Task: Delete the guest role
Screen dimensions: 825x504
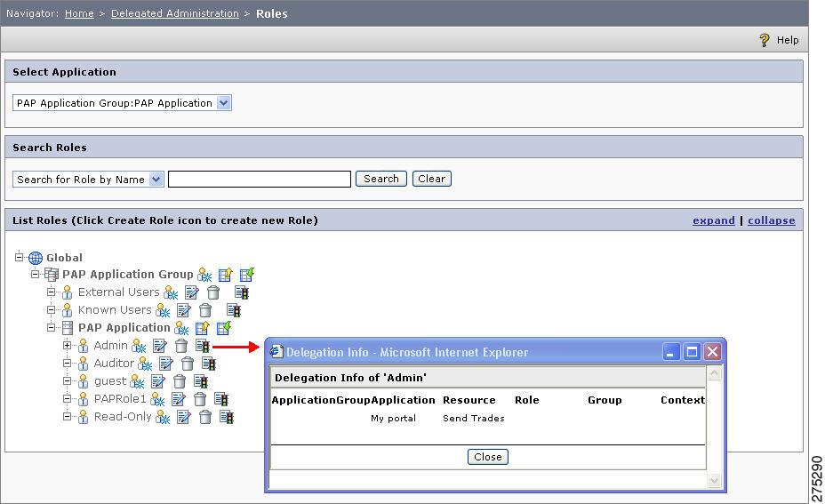Action: point(180,381)
